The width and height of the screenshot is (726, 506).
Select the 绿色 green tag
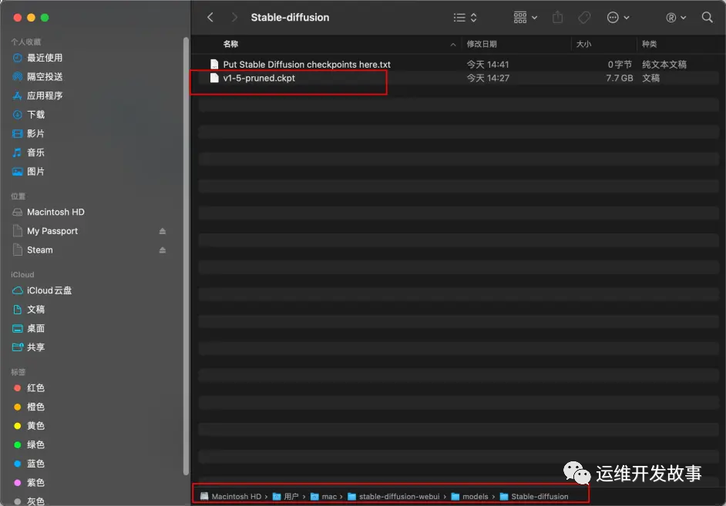[35, 445]
